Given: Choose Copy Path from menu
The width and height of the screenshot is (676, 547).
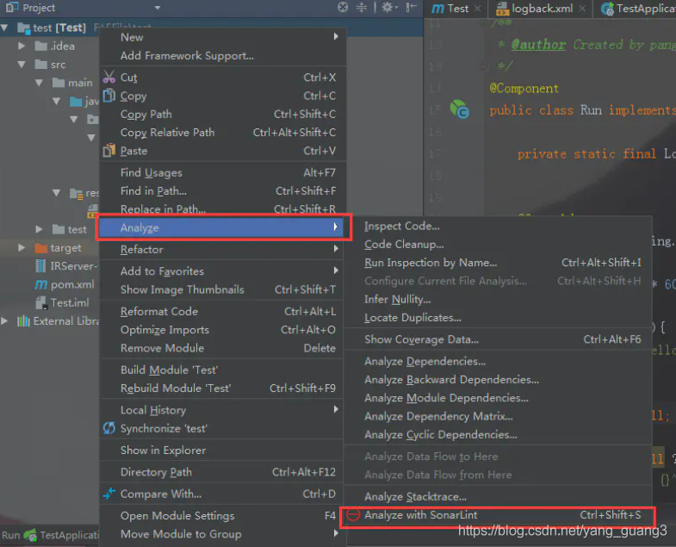Looking at the screenshot, I should [222, 114].
